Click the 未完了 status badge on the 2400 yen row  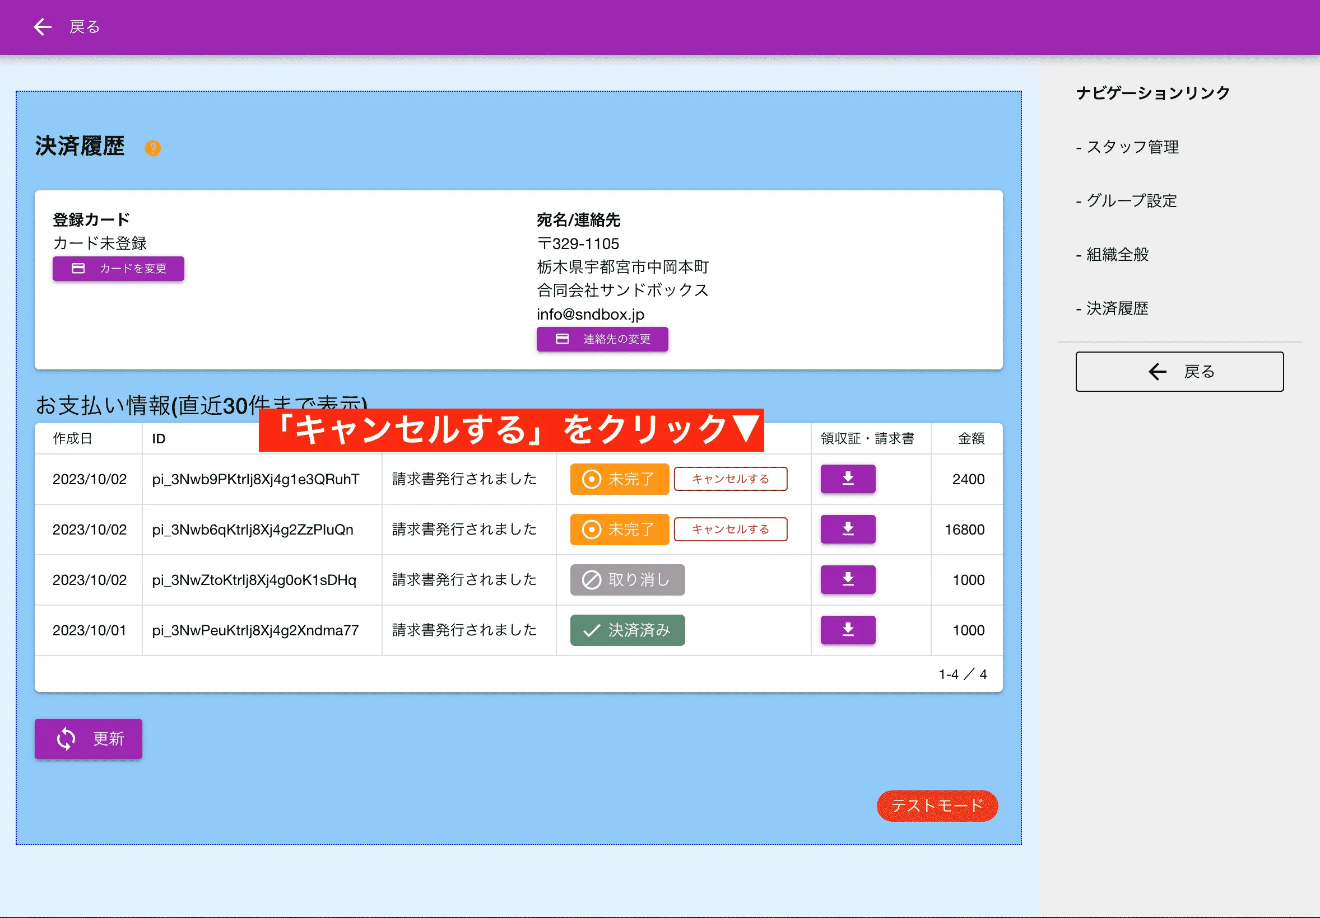click(x=619, y=479)
